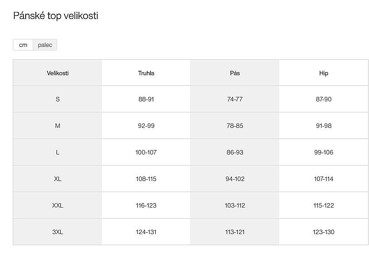Switch units to palec (inches)
Image resolution: width=369 pixels, height=258 pixels.
click(45, 45)
